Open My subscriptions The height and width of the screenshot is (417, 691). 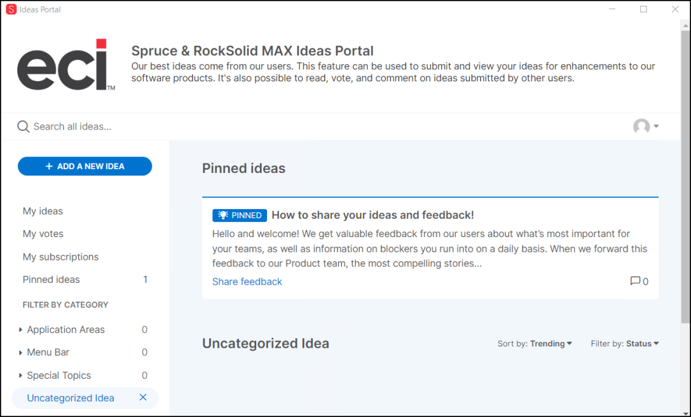click(61, 257)
